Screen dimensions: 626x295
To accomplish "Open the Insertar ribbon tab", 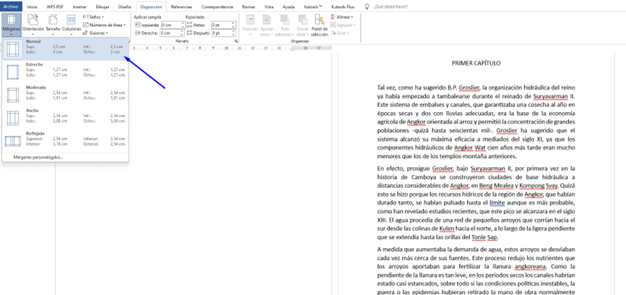I will (x=80, y=6).
